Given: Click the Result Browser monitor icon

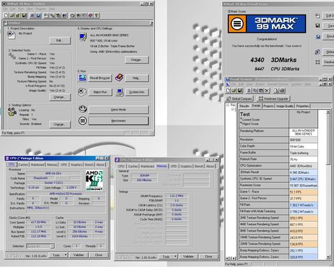Looking at the screenshot, I should pos(82,78).
